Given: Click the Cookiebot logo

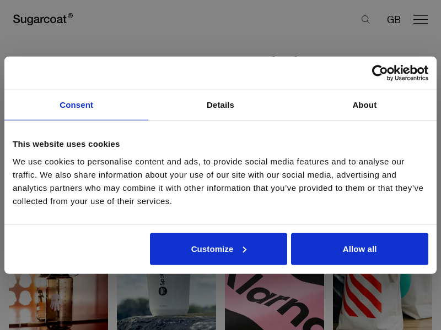Looking at the screenshot, I should (x=400, y=70).
